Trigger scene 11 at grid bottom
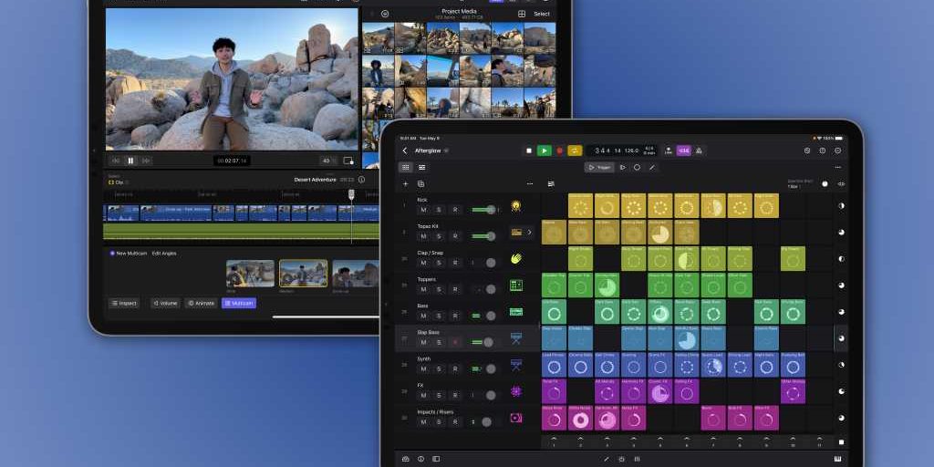The width and height of the screenshot is (934, 467). (x=819, y=442)
